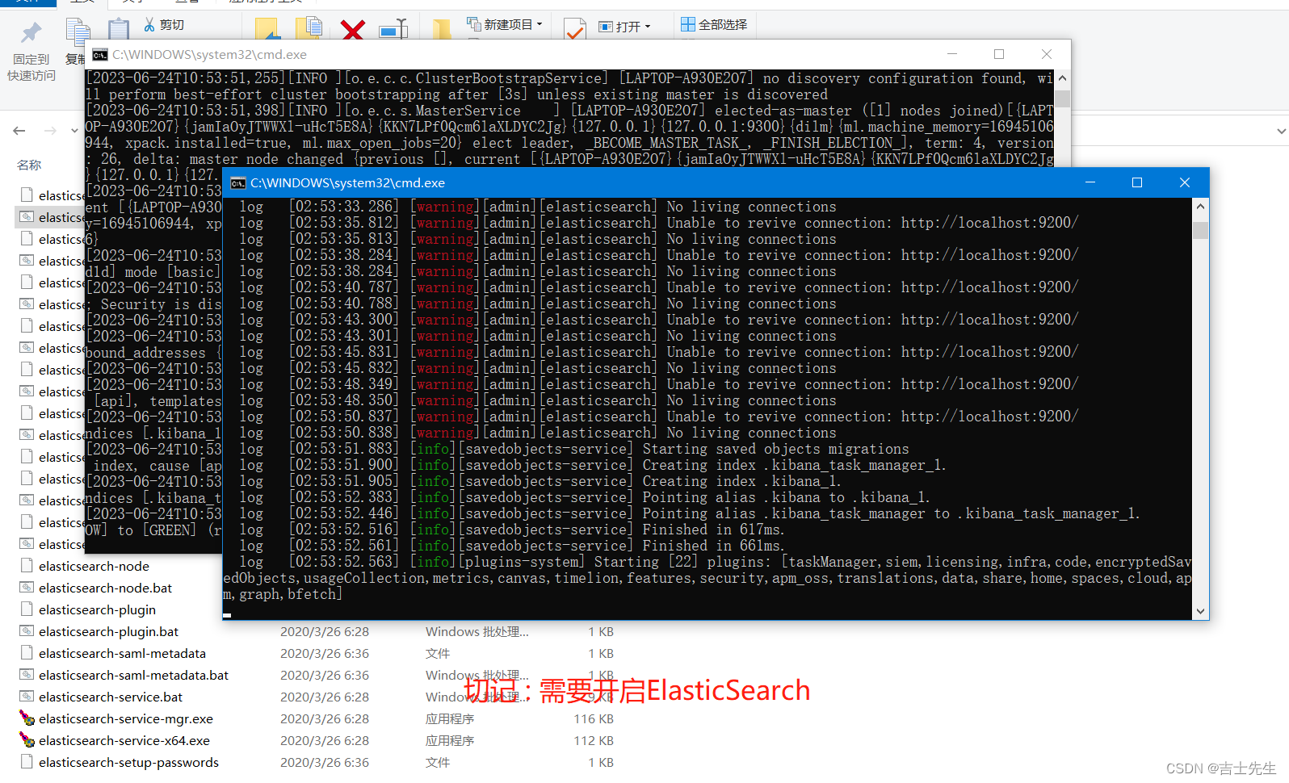Click the feather icon of elasticsearch-service-mgr.exe
The width and height of the screenshot is (1289, 783).
(x=27, y=718)
